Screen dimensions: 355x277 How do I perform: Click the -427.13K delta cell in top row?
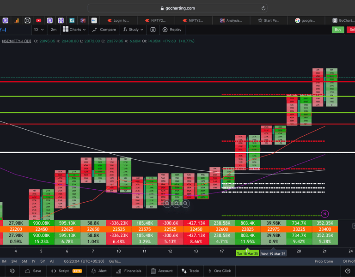point(196,223)
